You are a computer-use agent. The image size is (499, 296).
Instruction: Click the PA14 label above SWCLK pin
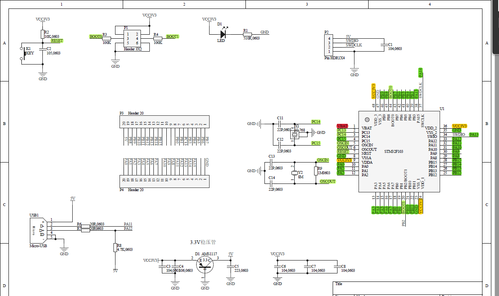click(x=420, y=73)
